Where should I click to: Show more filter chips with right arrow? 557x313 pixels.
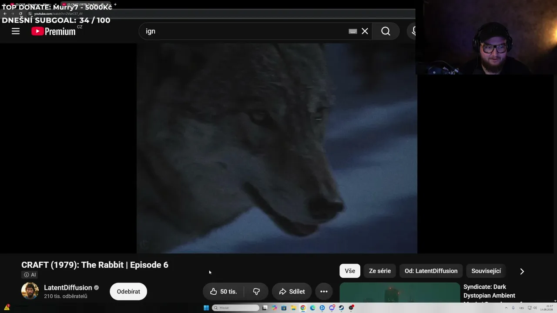pyautogui.click(x=522, y=271)
